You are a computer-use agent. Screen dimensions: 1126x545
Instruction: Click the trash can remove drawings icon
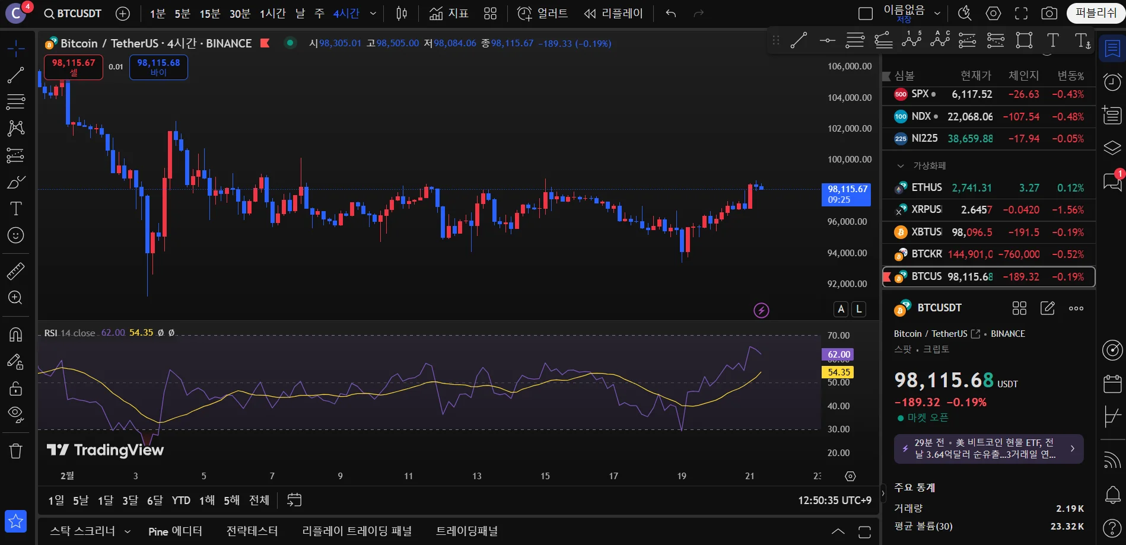pyautogui.click(x=15, y=451)
